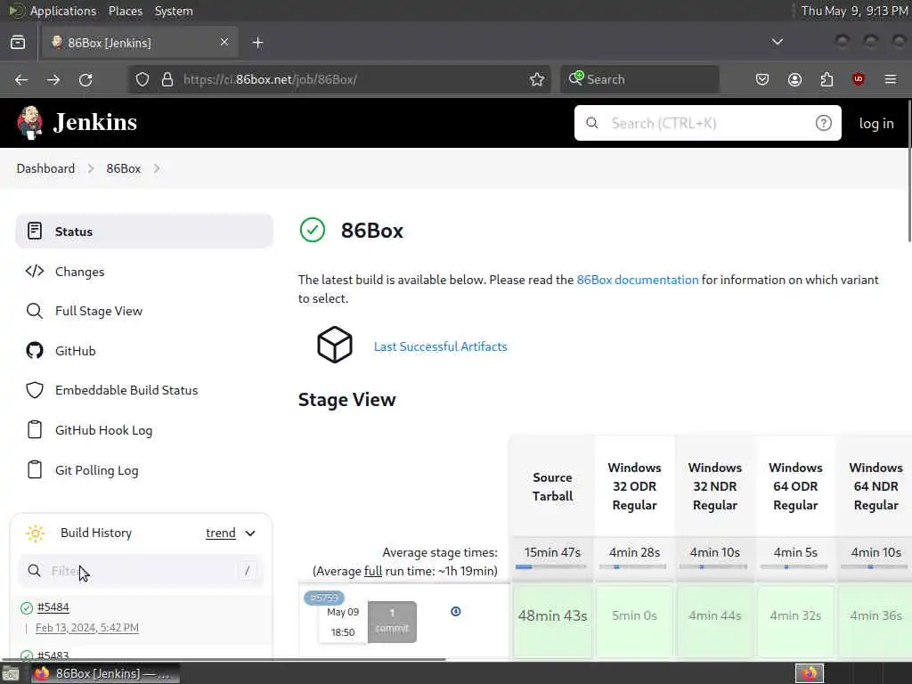Click the Firefox back arrow
This screenshot has height=684, width=912.
pos(21,79)
